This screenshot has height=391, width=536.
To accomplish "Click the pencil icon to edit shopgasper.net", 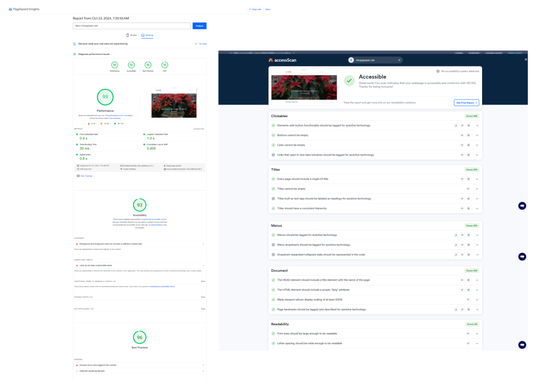I will 399,60.
